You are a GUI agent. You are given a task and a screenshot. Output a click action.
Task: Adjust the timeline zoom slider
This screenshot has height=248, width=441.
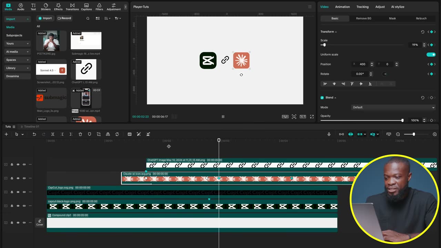[x=414, y=134]
